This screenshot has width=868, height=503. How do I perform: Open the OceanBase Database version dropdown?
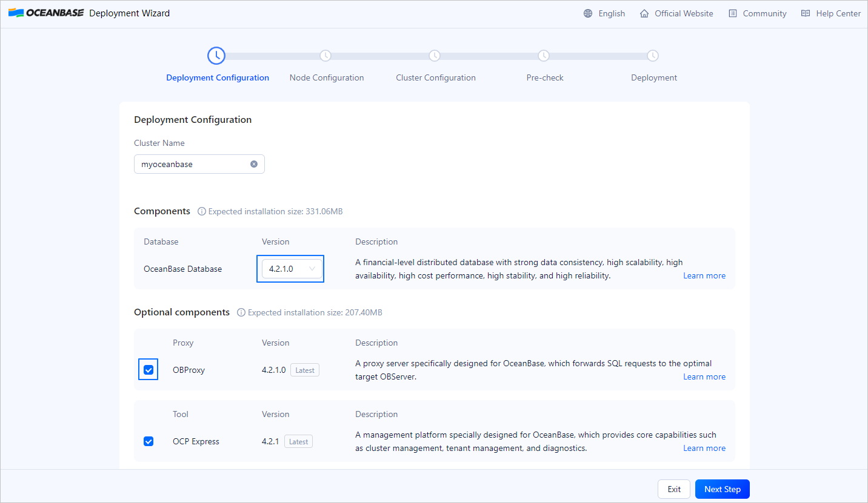pyautogui.click(x=290, y=268)
